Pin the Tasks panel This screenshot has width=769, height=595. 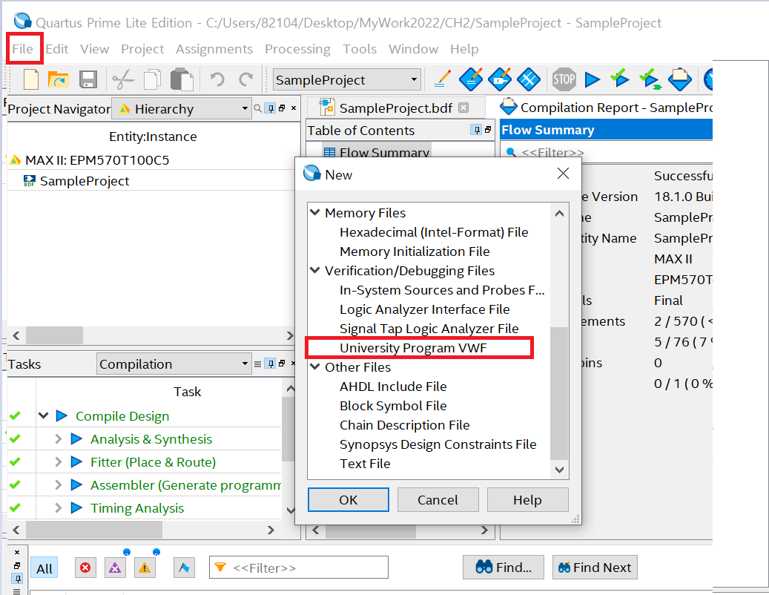pyautogui.click(x=271, y=364)
